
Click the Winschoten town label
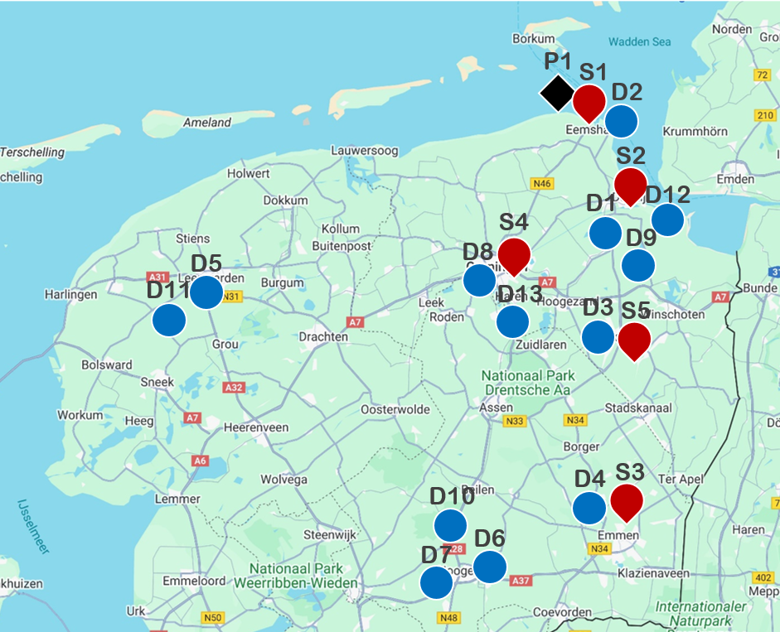pos(672,314)
